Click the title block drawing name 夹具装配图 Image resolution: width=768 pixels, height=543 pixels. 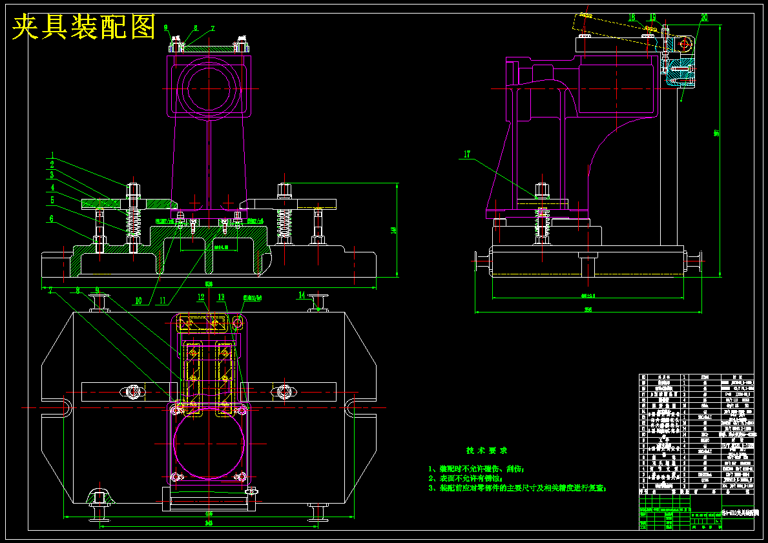[x=740, y=513]
